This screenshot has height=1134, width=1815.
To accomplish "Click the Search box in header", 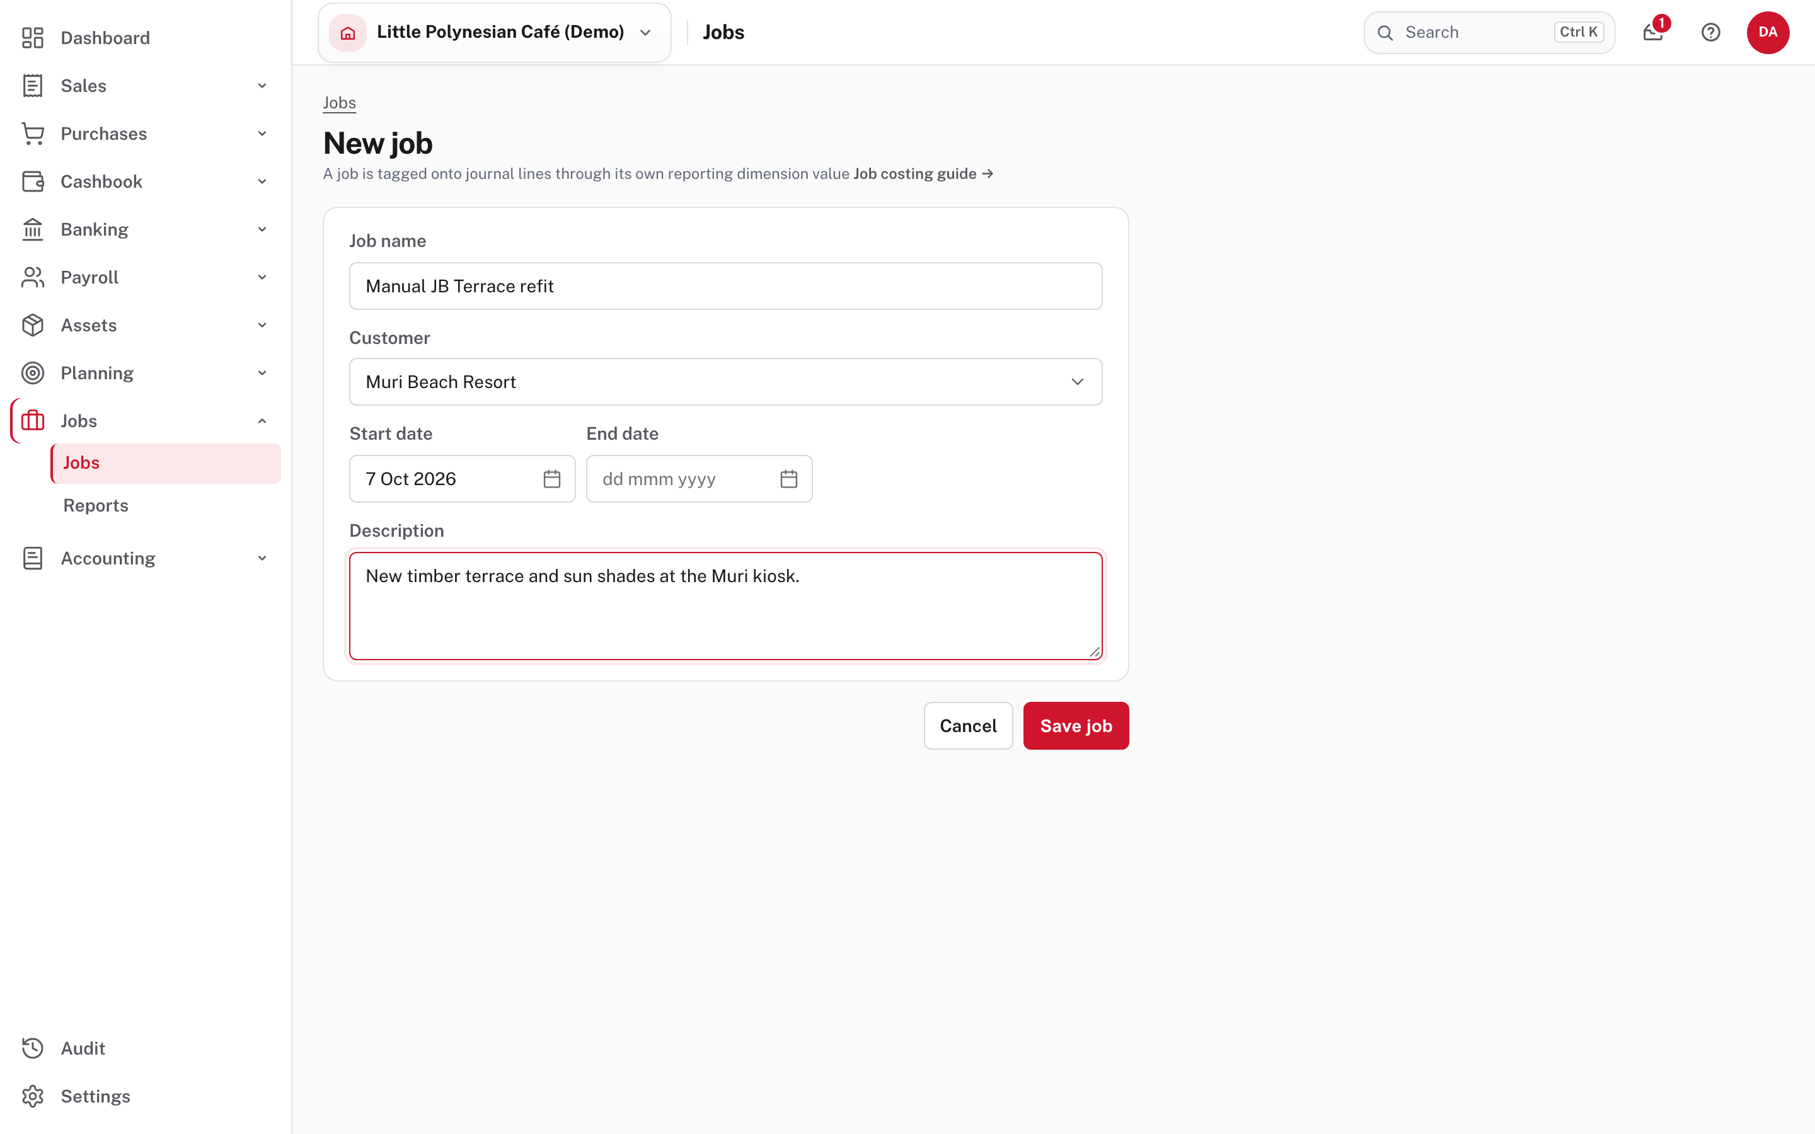I will 1489,32.
